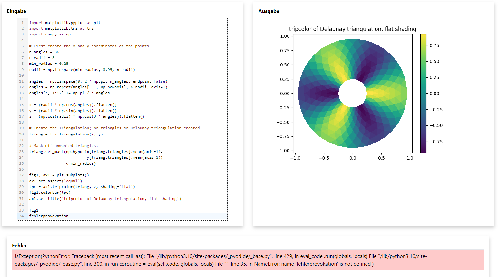
Task: Click line number 1 in the gutter
Action: click(x=22, y=23)
